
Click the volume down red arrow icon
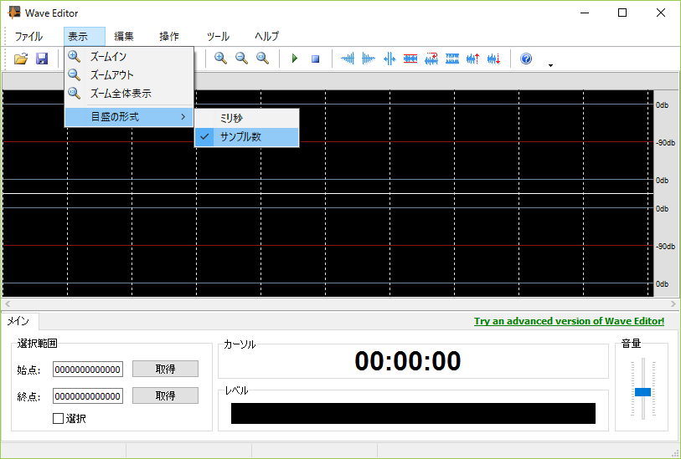(x=494, y=58)
